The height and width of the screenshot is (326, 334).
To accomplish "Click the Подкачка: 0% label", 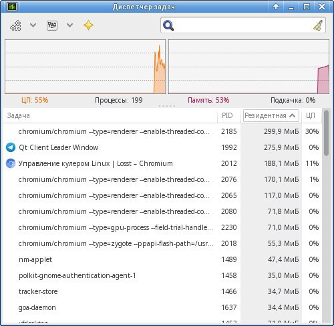I will [x=293, y=100].
